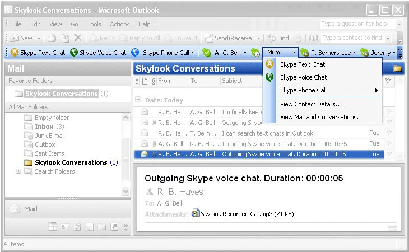Viewport: 409px width, 252px height.
Task: Collapse the Date: Today group
Action: click(x=138, y=100)
